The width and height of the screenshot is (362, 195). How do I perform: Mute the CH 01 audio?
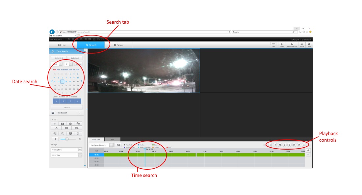pyautogui.click(x=55, y=123)
